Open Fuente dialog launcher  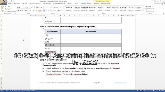tap(42, 14)
